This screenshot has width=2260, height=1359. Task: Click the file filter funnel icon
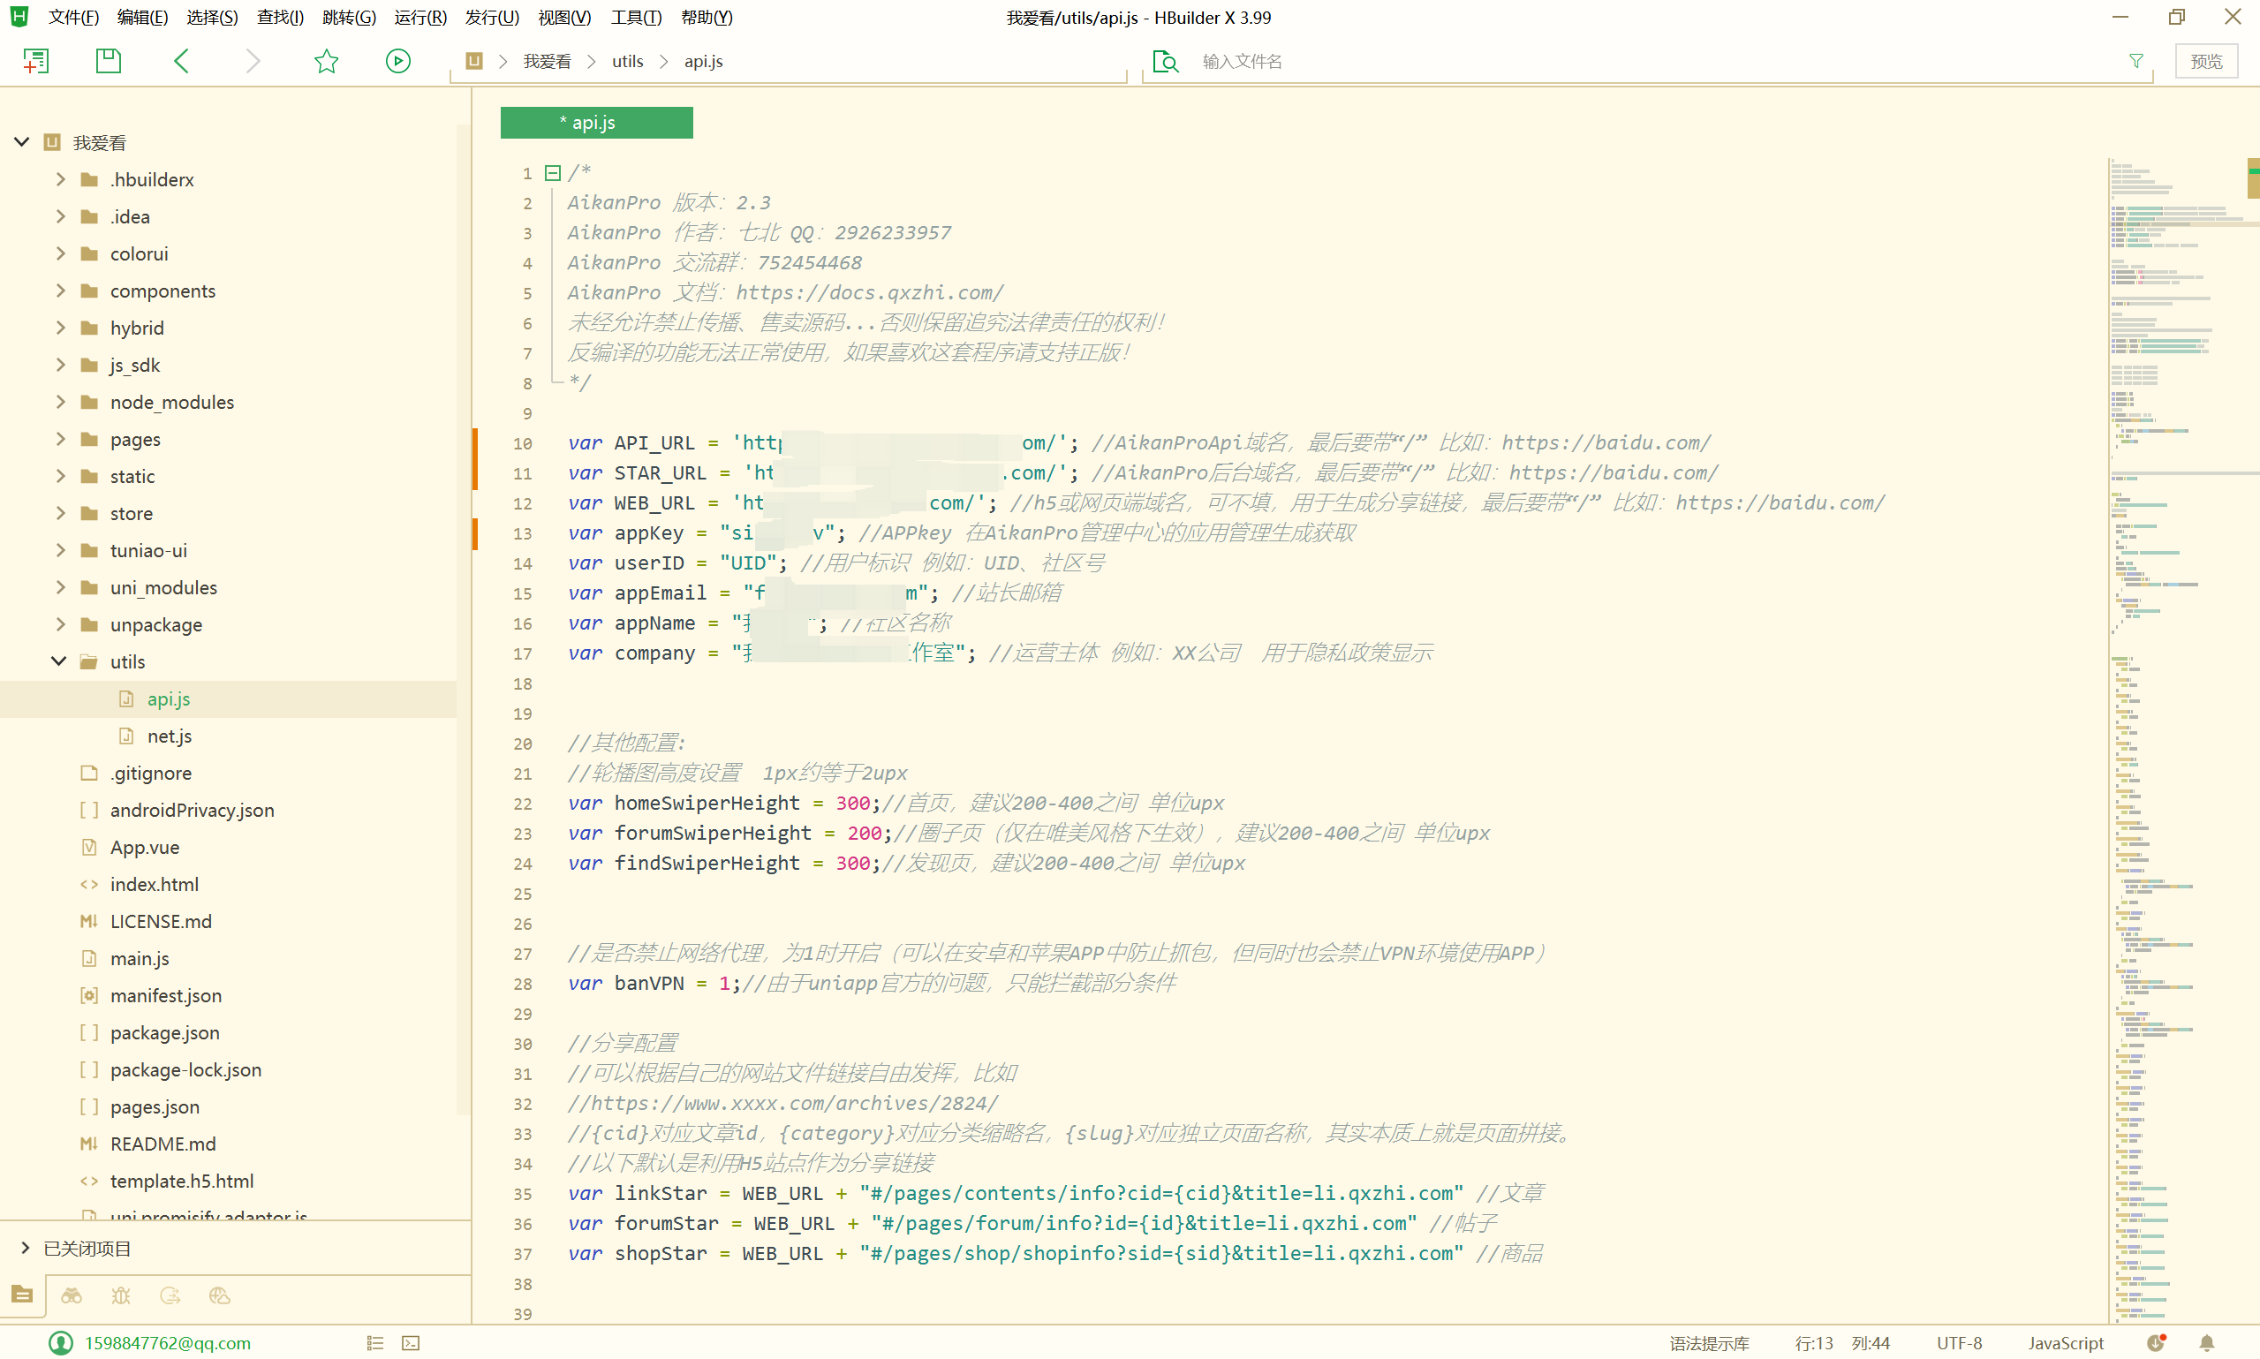pyautogui.click(x=2135, y=61)
